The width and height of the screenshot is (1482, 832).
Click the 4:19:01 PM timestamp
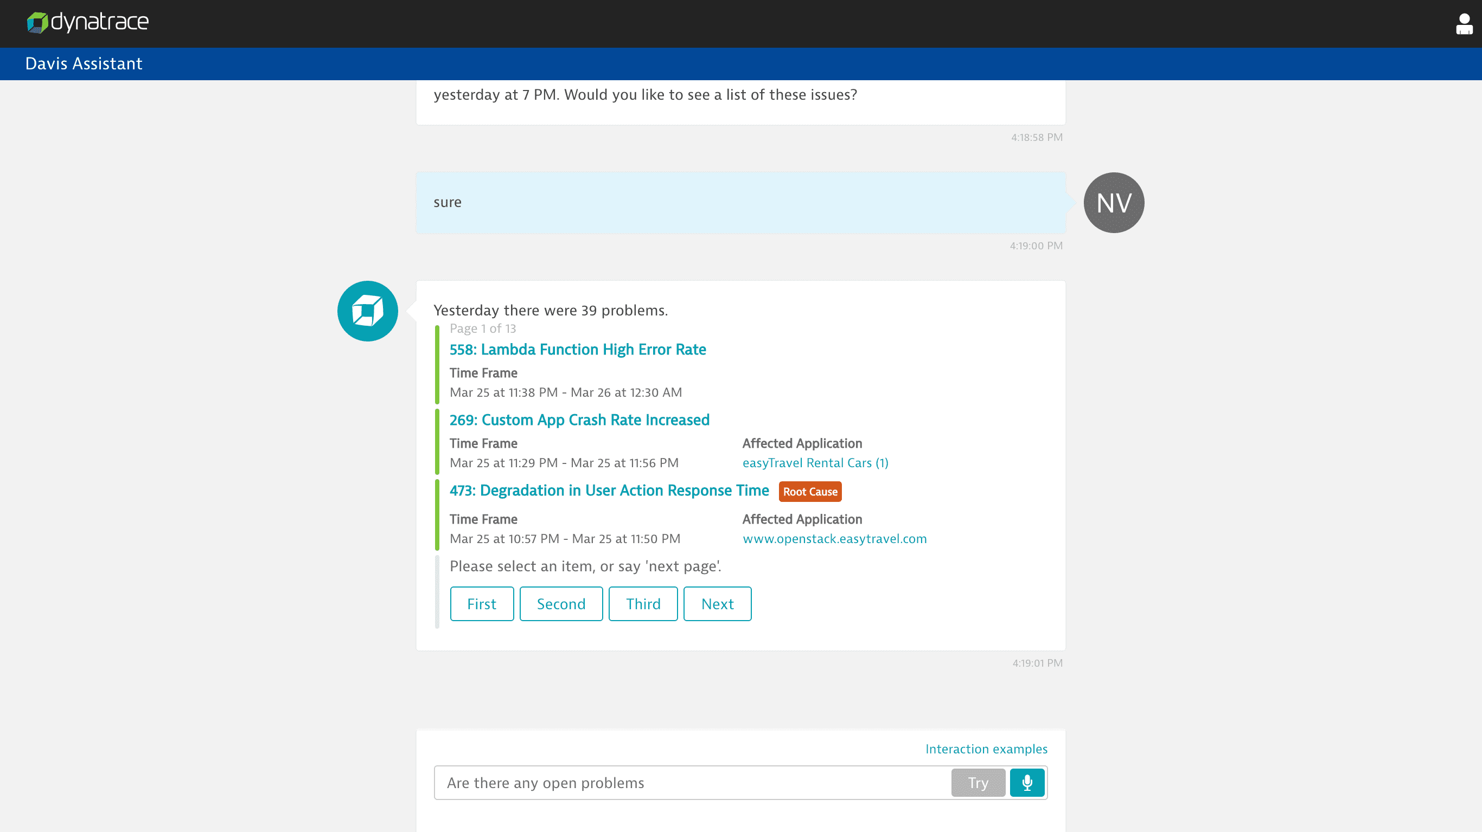pyautogui.click(x=1037, y=663)
